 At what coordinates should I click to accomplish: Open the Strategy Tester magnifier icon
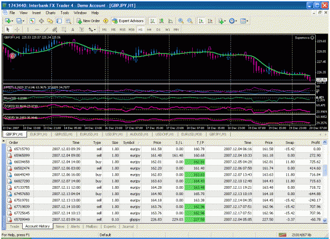point(69,21)
